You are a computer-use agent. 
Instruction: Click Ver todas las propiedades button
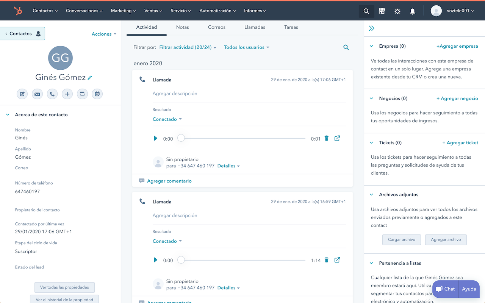[x=64, y=287]
